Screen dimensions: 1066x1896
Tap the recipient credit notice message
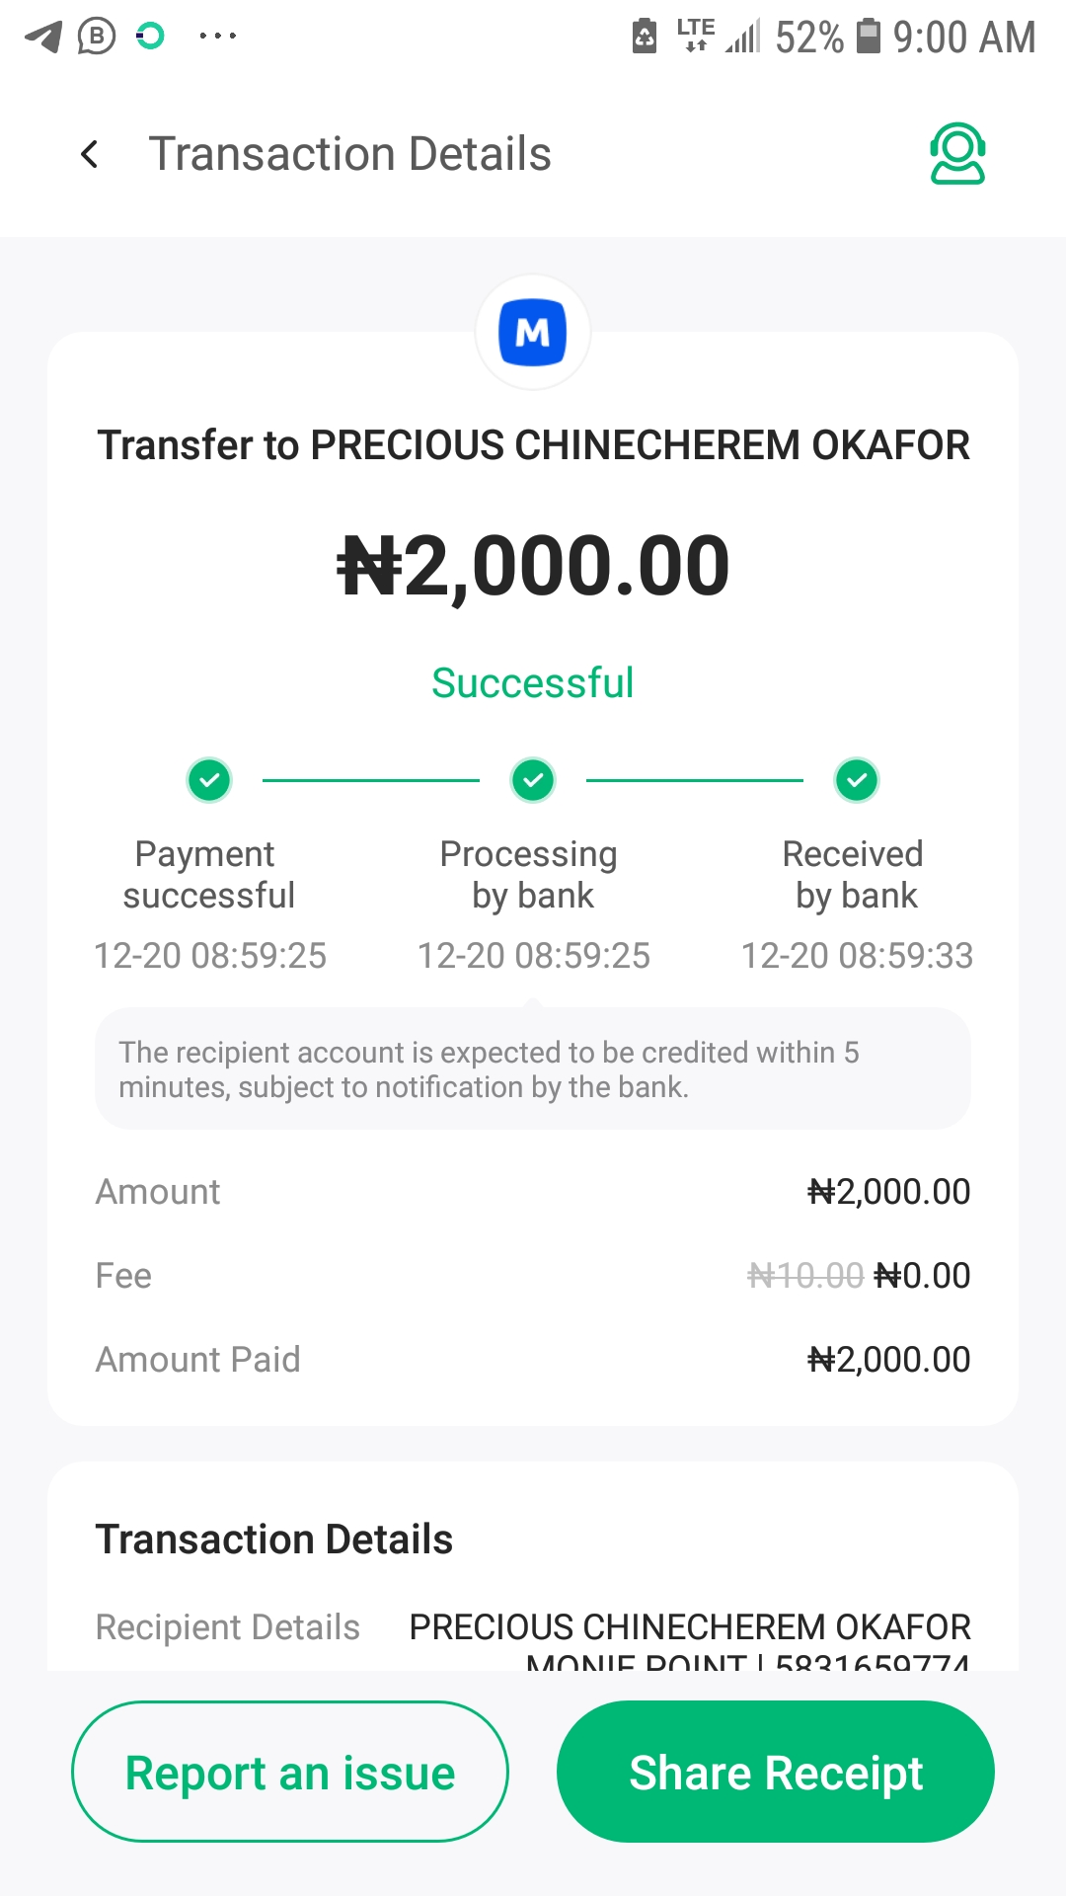(533, 1069)
